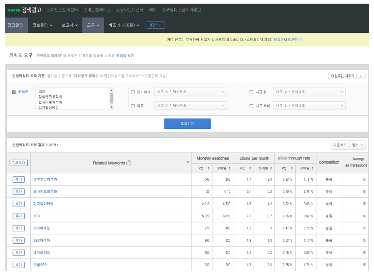
Task: Click the keyword textarea scrollbar thumb
Action: click(111, 98)
